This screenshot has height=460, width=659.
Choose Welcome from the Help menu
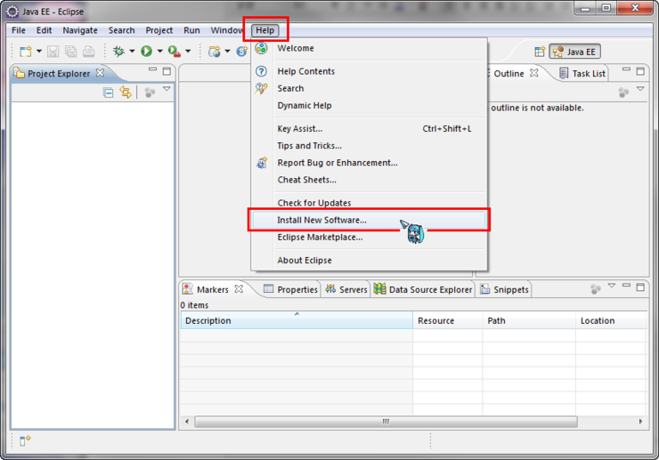[369, 48]
